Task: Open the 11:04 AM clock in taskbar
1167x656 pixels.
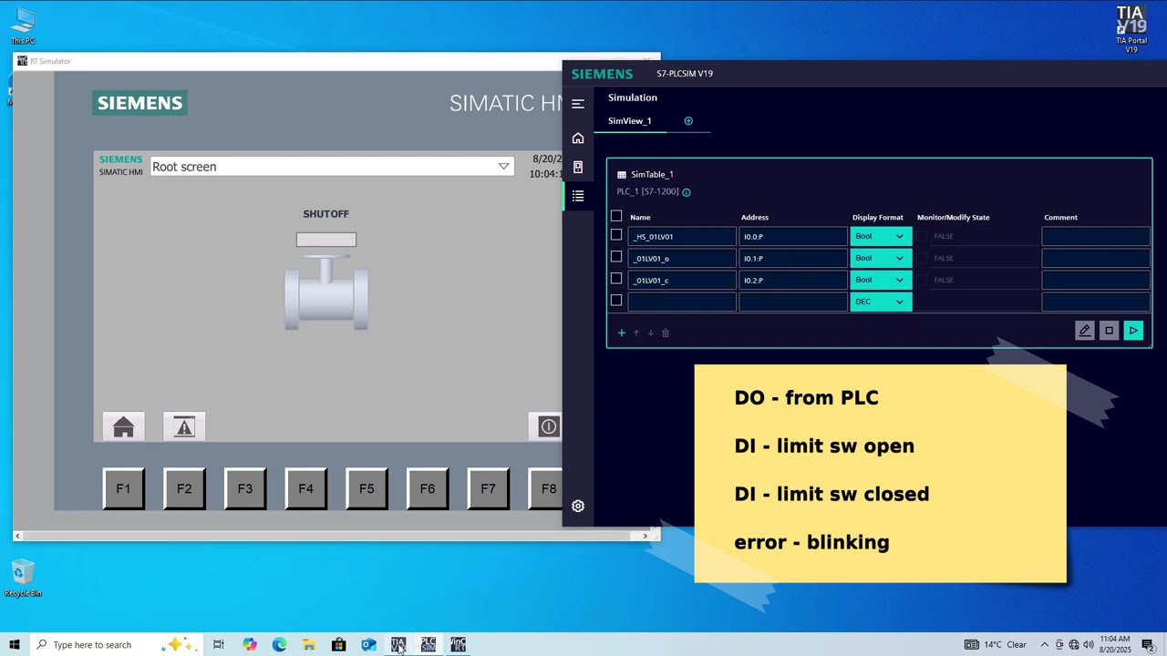Action: [x=1115, y=644]
